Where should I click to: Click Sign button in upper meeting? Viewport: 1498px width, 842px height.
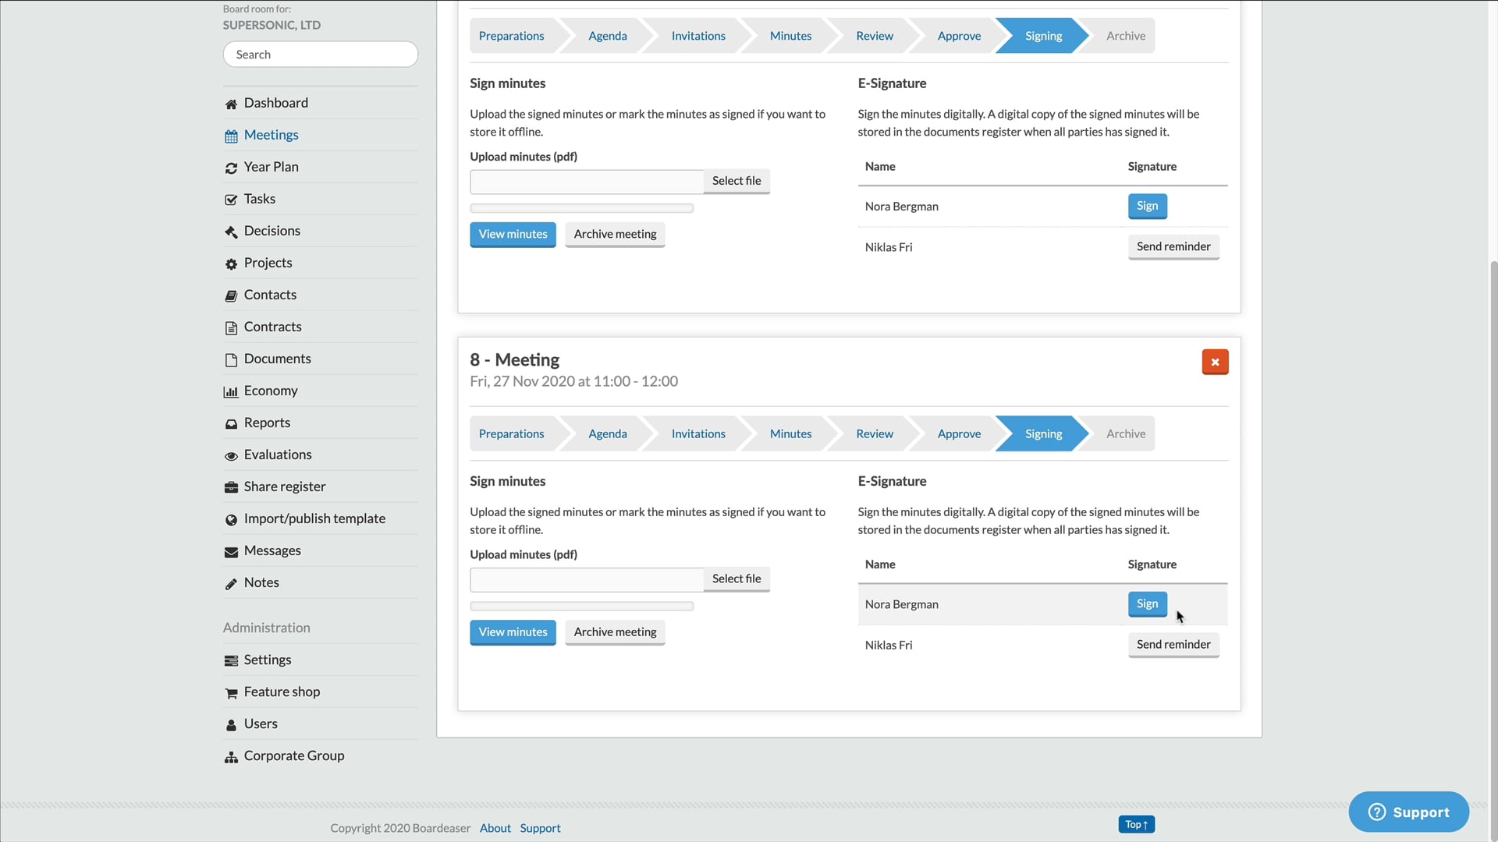[x=1147, y=206]
